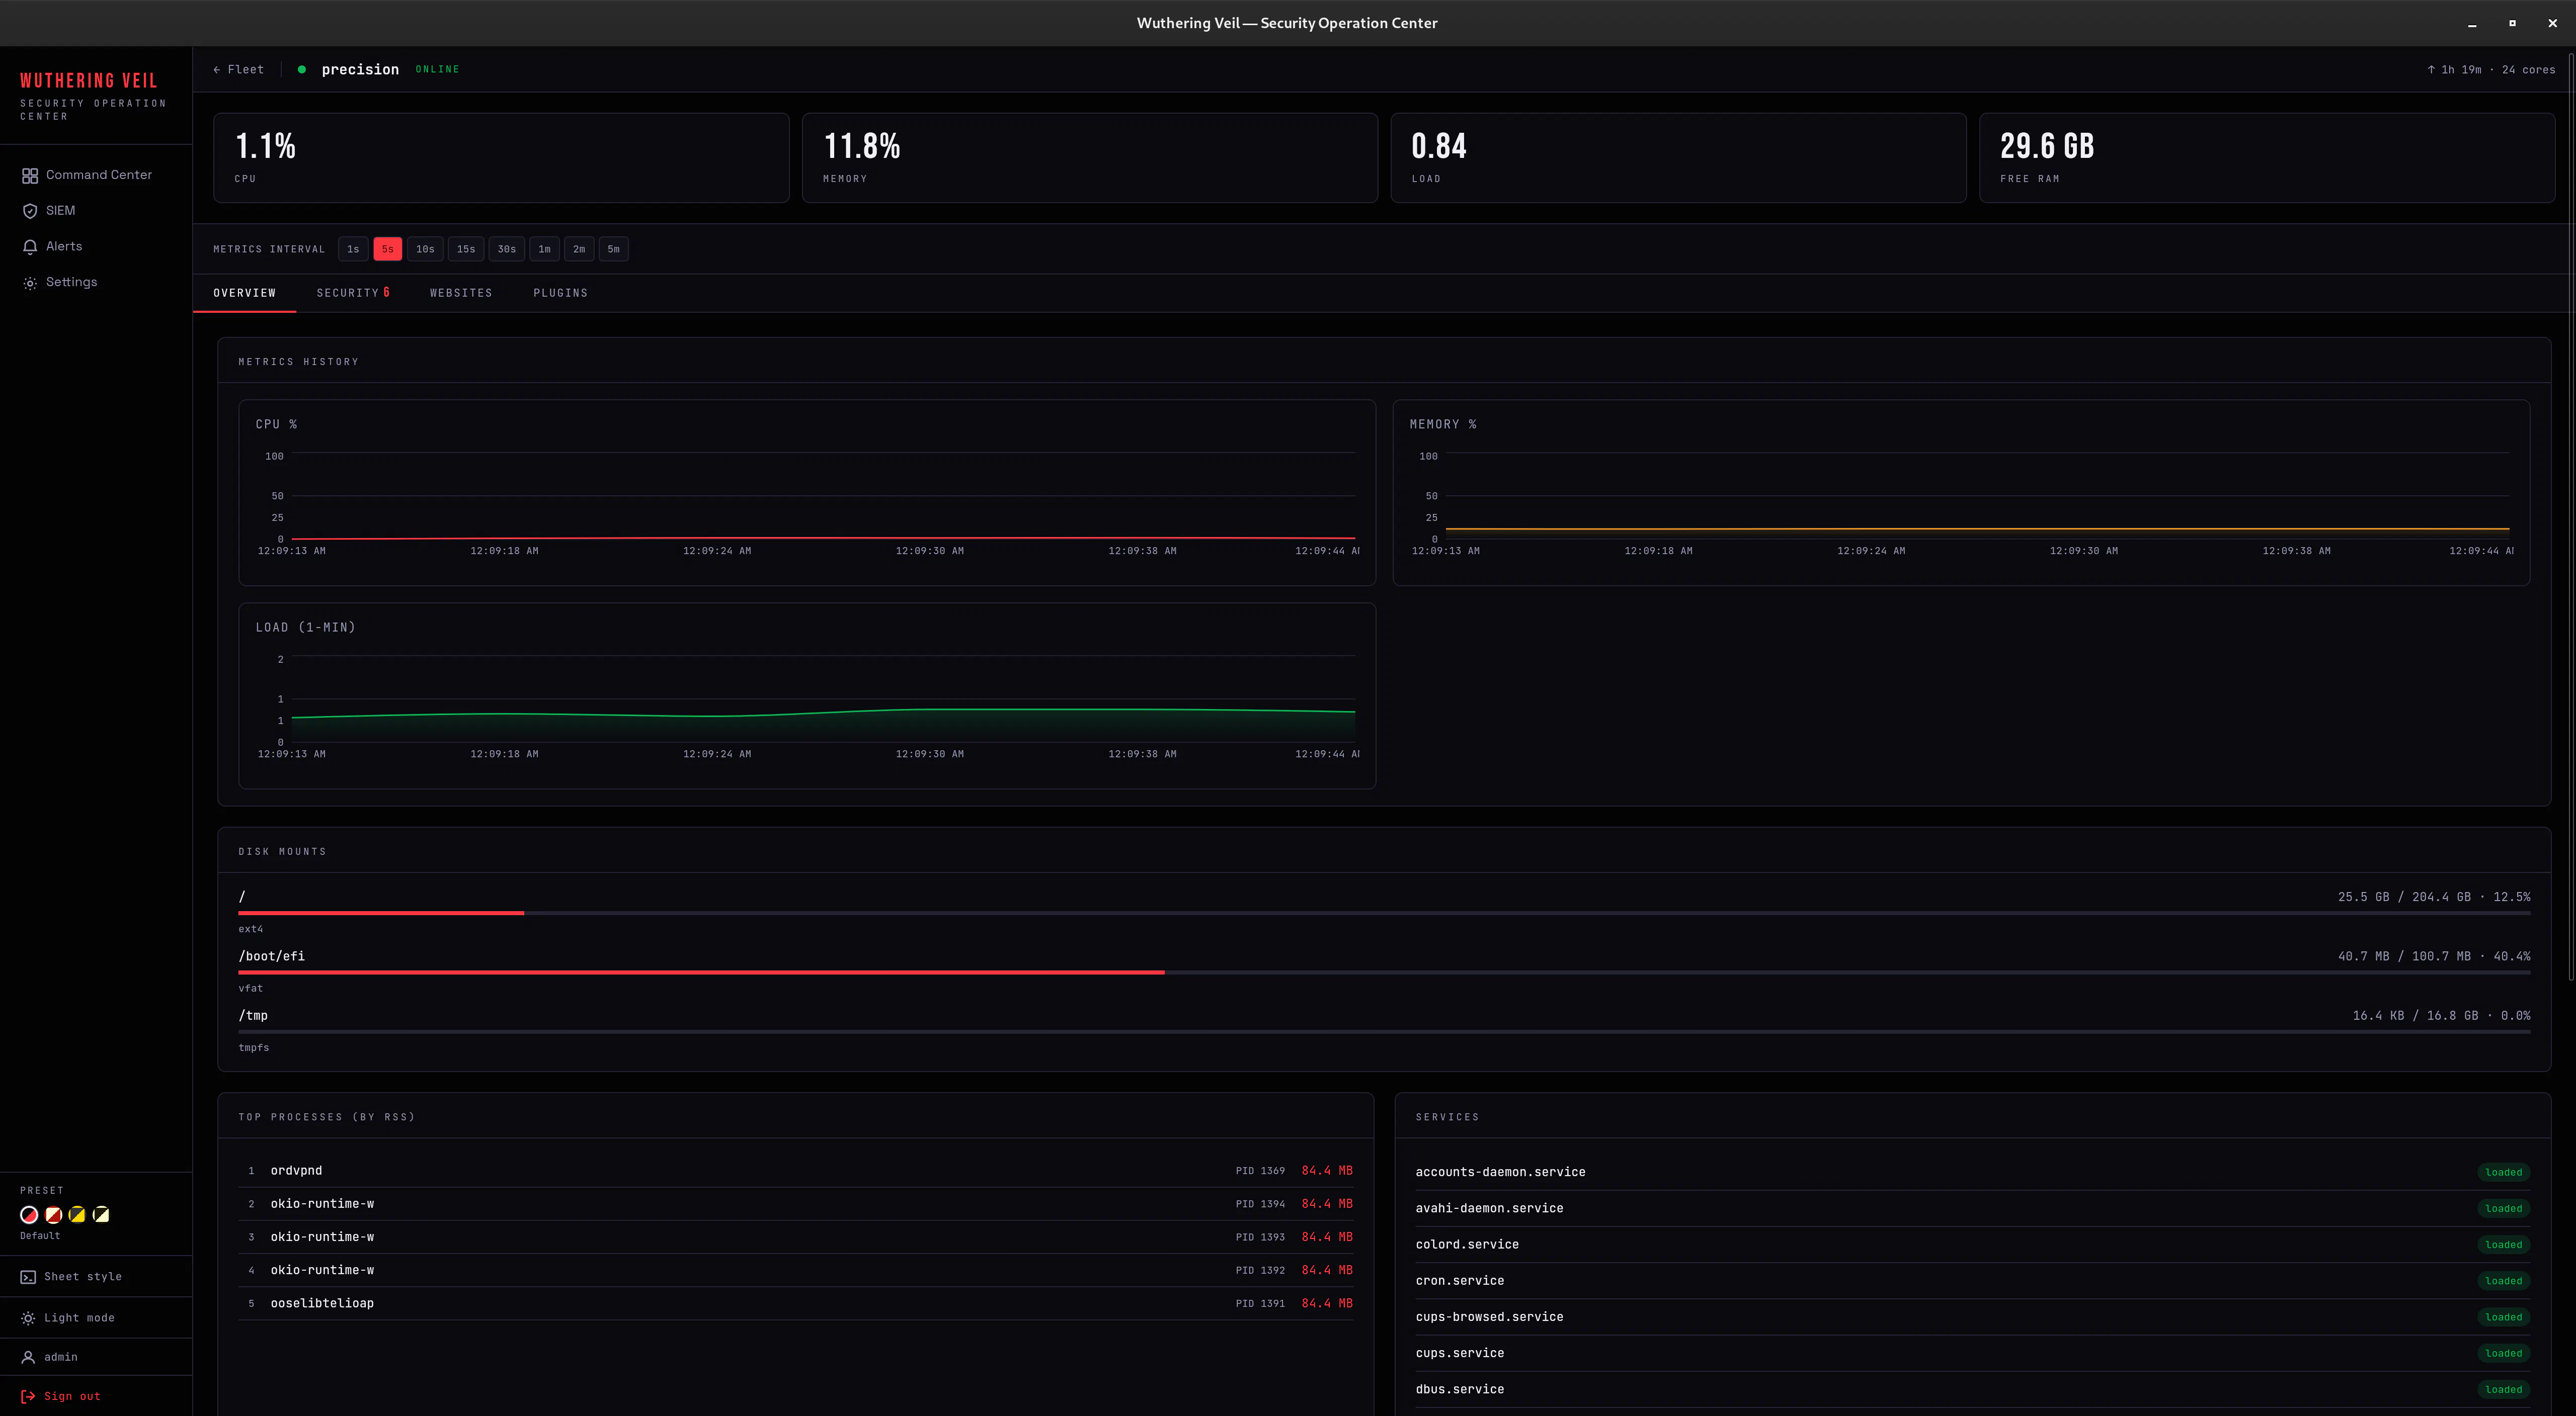Viewport: 2576px width, 1416px height.
Task: Select the yellow-black preset swatch
Action: [77, 1214]
